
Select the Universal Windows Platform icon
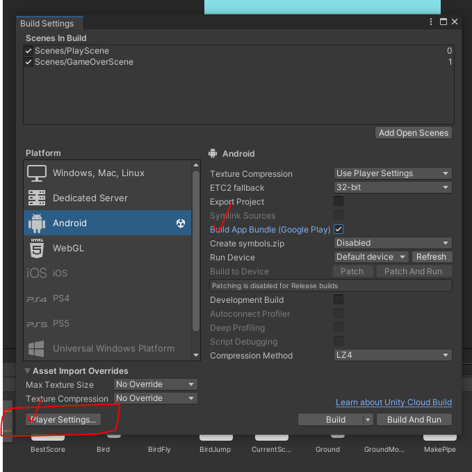point(36,348)
